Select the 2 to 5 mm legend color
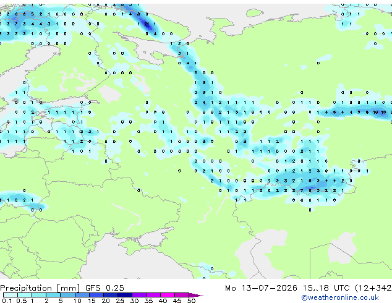Image resolution: width=392 pixels, height=303 pixels. point(53,295)
